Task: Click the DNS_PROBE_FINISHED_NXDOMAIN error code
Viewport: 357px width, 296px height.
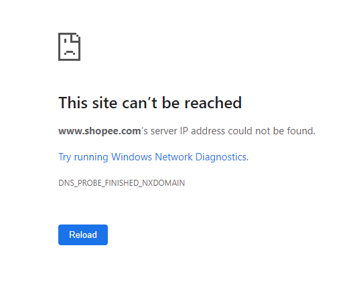Action: (122, 183)
